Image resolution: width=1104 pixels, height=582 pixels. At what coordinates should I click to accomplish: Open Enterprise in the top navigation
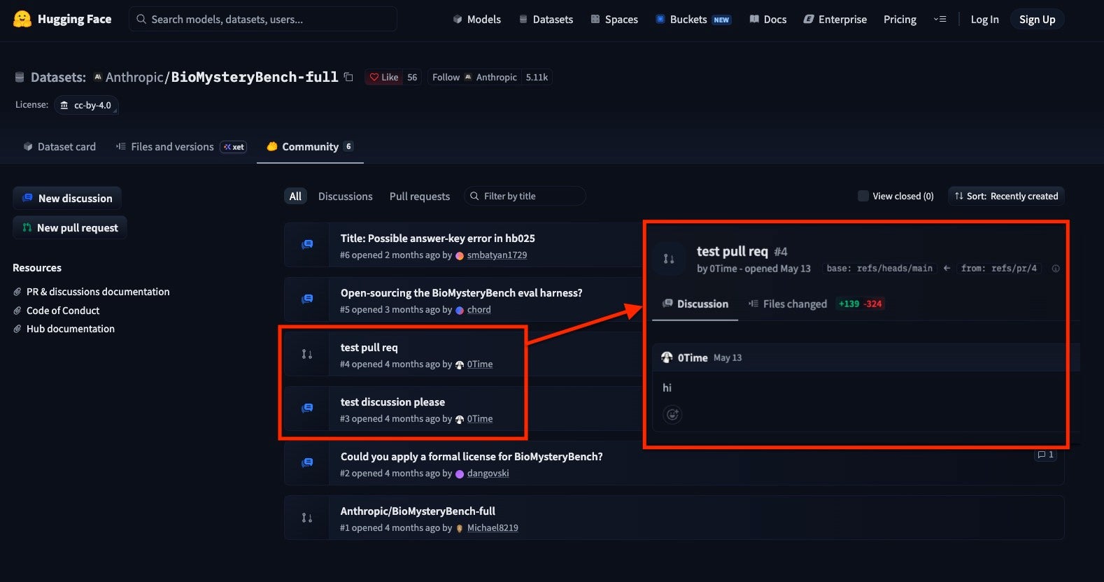(x=835, y=20)
